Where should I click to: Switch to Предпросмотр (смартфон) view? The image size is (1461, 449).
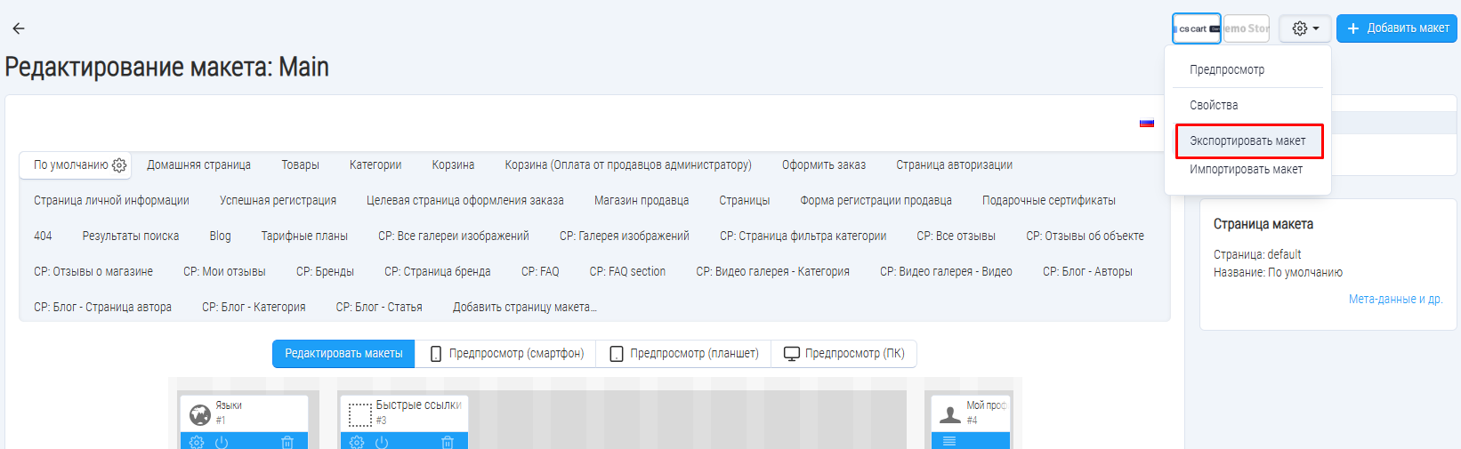tap(506, 353)
